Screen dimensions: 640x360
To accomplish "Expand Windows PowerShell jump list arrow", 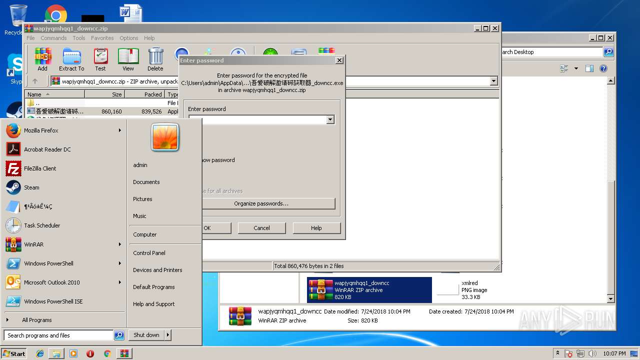I will coord(120,263).
